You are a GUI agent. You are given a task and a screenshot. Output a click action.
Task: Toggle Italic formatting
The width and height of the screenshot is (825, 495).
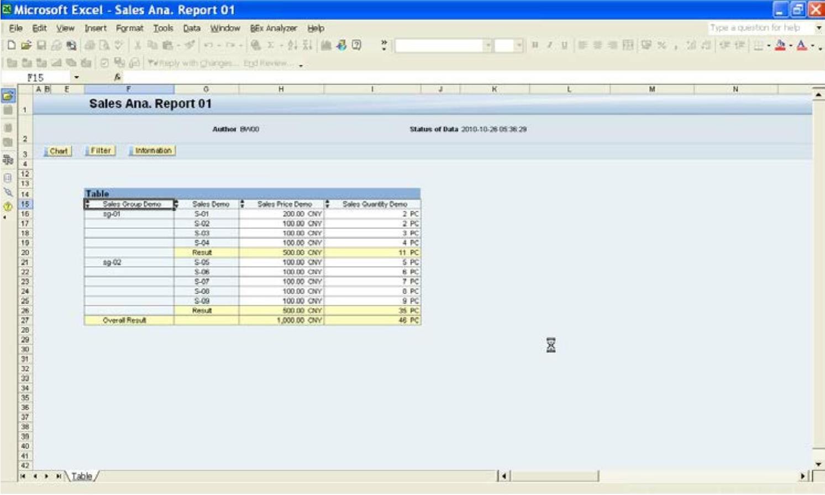[x=549, y=45]
